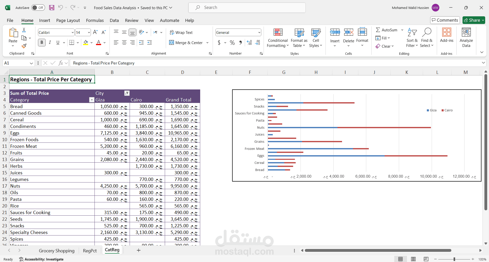Open the Comments pane
The height and width of the screenshot is (262, 489).
pos(445,20)
